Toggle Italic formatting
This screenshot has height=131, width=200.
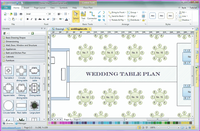[x=32, y=19]
